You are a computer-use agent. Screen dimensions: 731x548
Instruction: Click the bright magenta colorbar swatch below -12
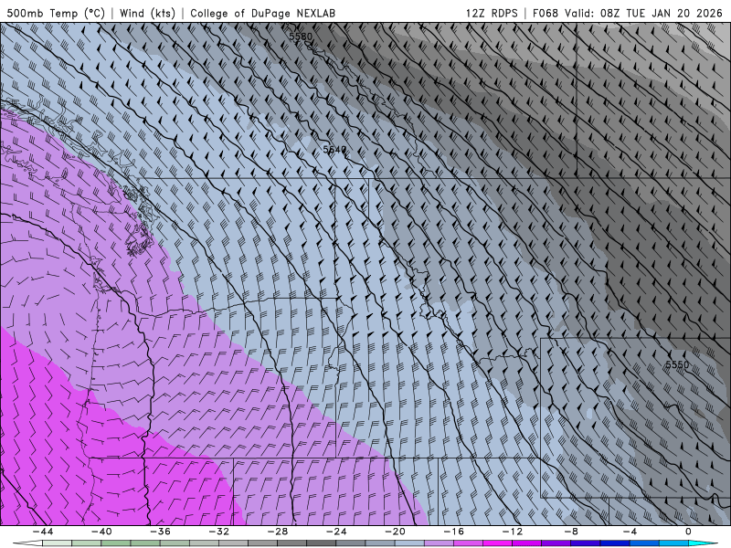[x=498, y=543]
